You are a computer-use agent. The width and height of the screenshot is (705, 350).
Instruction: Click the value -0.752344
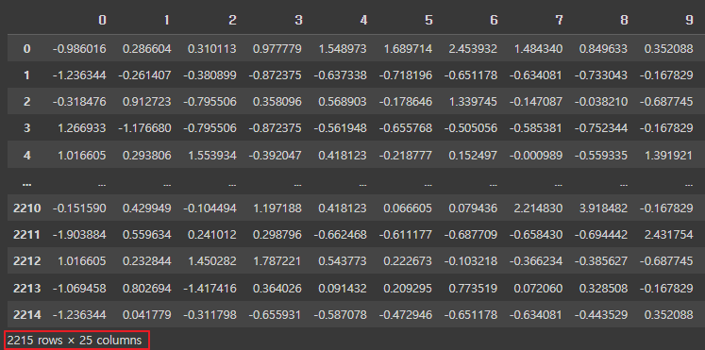point(600,128)
